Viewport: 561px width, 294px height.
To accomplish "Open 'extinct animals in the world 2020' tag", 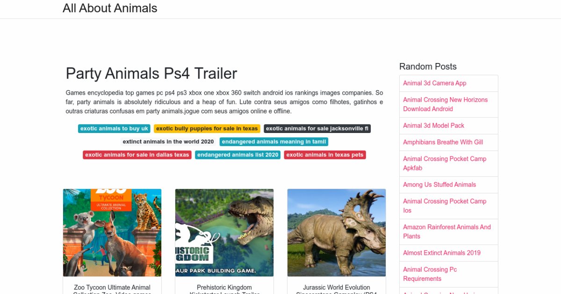I will pos(168,141).
